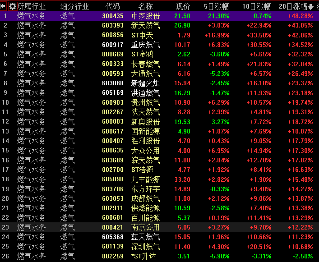Select stock 洪通燃气
Screen dimensions: 319x262
(146, 93)
